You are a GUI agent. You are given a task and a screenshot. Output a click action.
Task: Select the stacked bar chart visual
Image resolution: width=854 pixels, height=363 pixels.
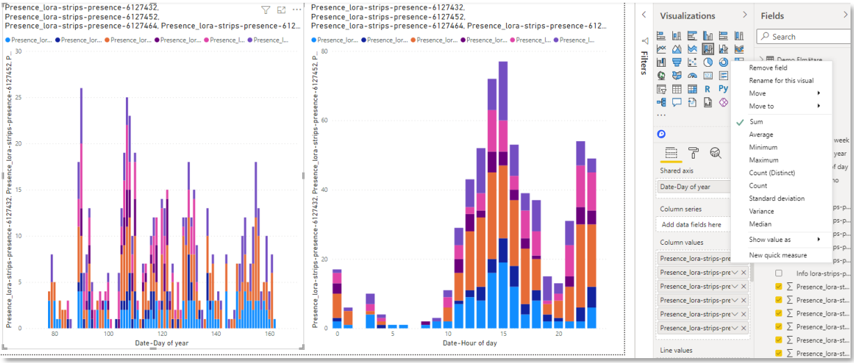[661, 35]
